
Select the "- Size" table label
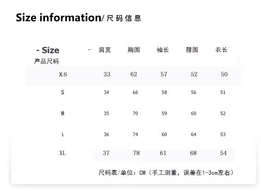point(48,50)
